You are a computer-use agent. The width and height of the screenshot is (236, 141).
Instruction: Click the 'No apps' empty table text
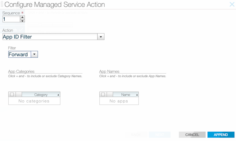(x=119, y=101)
